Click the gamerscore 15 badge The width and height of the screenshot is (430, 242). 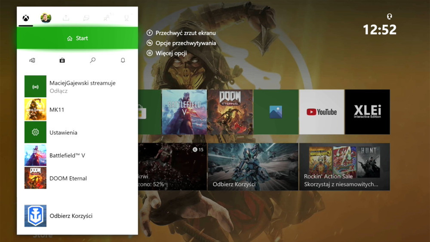click(198, 150)
